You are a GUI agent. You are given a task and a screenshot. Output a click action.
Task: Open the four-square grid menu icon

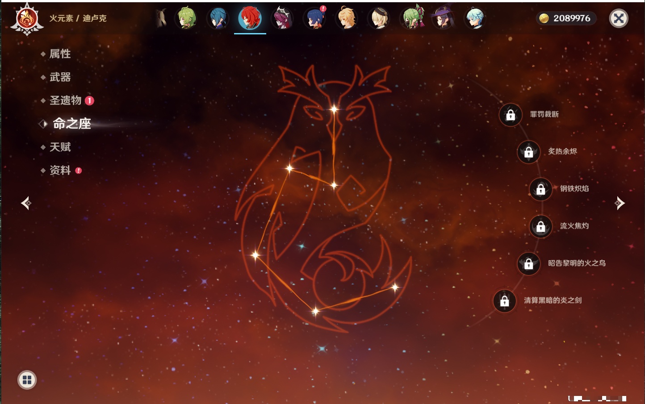click(x=27, y=380)
